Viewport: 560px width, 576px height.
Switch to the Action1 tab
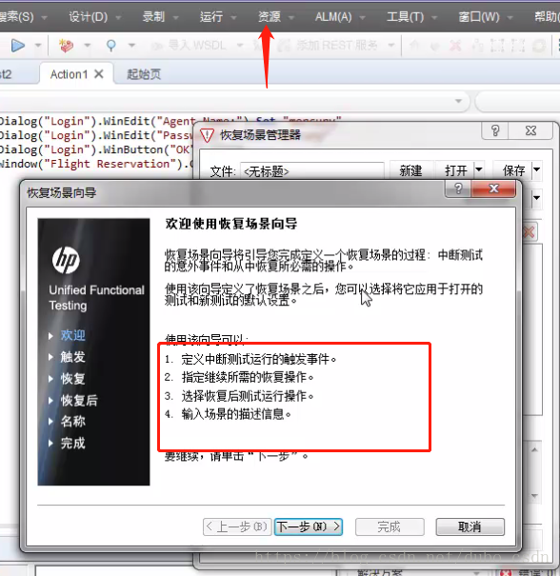tap(69, 74)
